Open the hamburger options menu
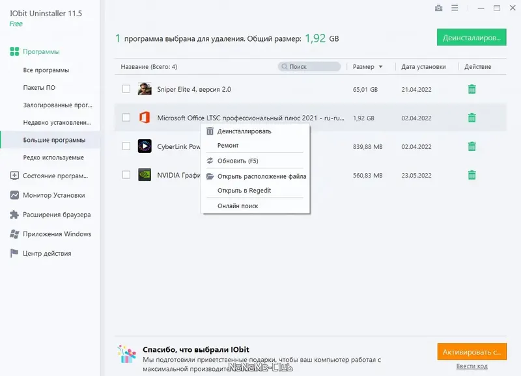The image size is (521, 376). coord(454,8)
